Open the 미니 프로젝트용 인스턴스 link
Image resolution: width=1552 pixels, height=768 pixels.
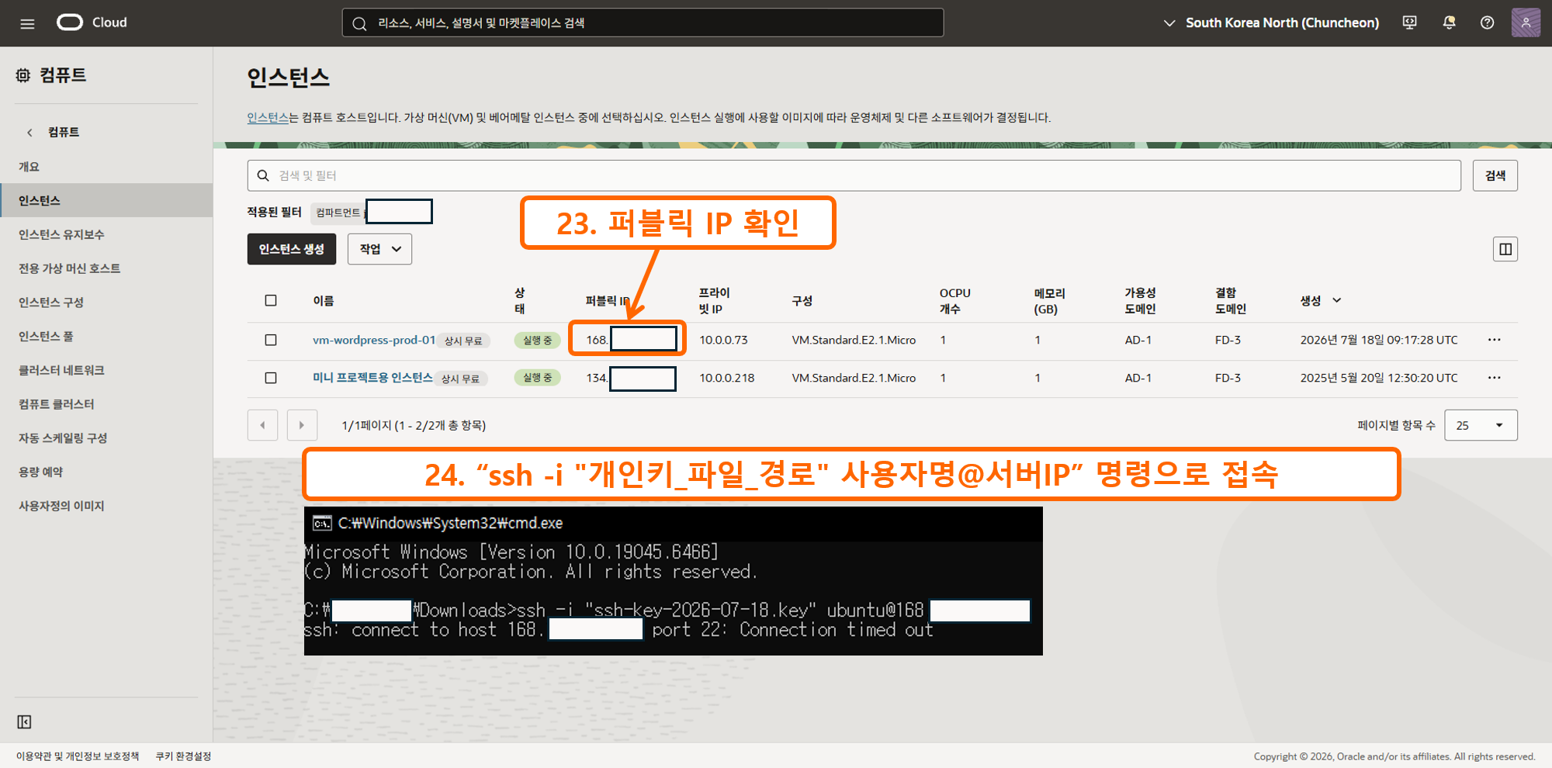(x=372, y=378)
